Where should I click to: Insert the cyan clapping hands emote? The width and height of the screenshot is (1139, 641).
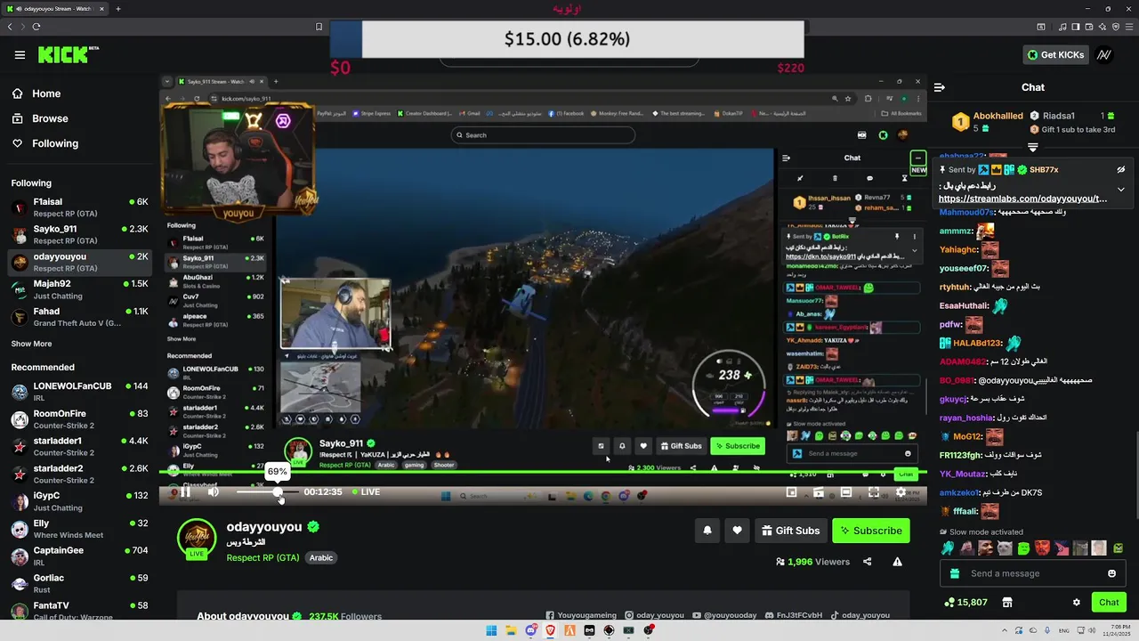(x=948, y=548)
